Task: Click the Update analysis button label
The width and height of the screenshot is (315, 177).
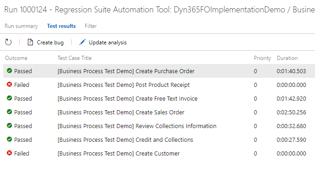Action: tap(108, 43)
